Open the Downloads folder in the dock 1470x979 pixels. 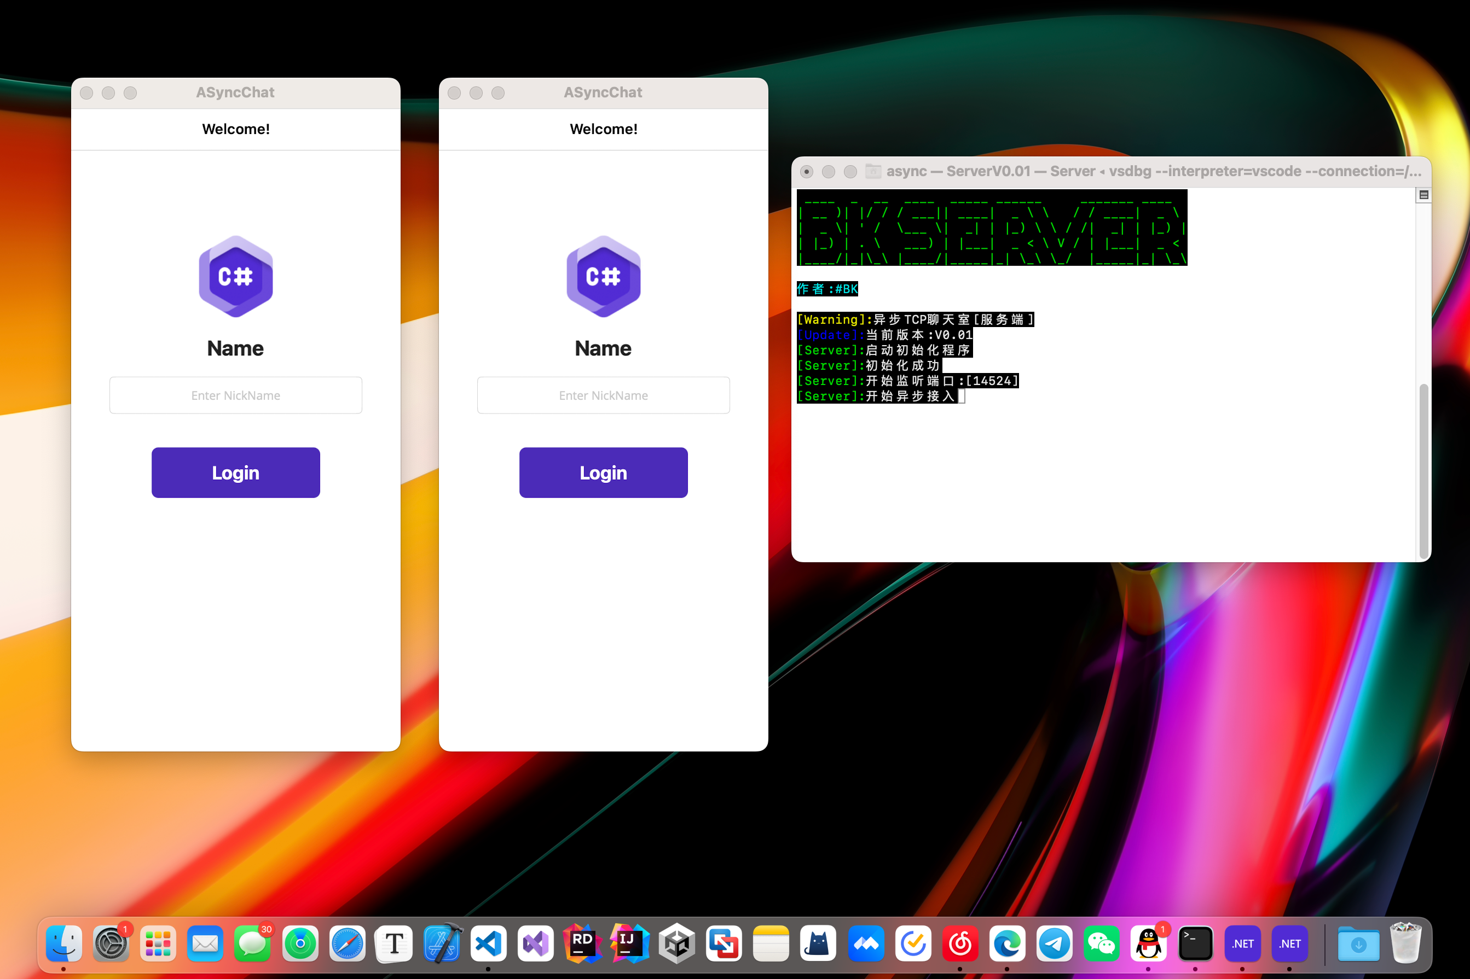[x=1358, y=943]
